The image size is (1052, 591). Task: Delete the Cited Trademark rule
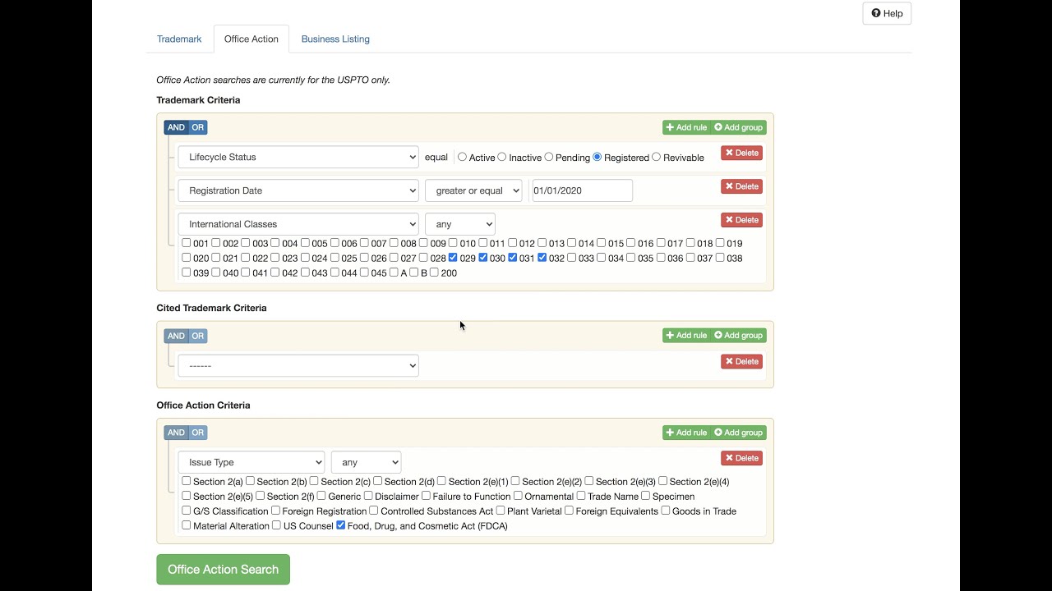741,361
